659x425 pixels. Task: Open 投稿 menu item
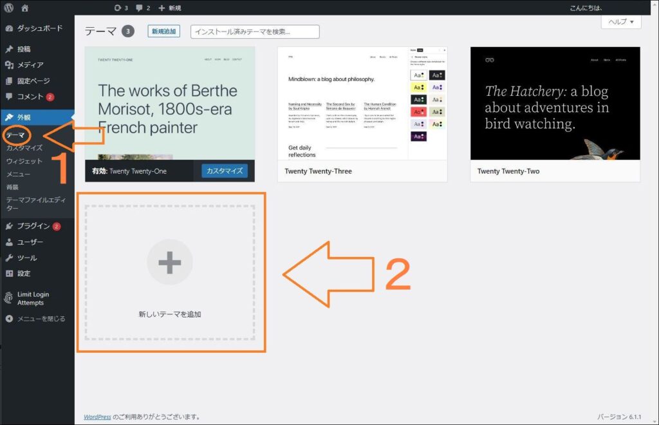pyautogui.click(x=24, y=49)
